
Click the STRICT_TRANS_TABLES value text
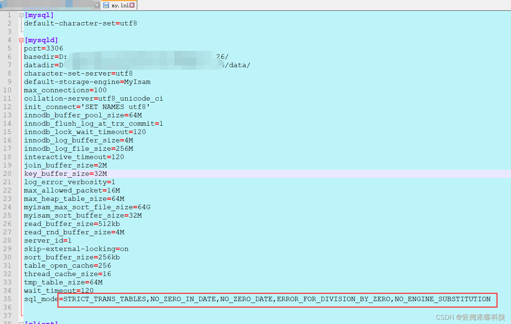tap(105, 299)
